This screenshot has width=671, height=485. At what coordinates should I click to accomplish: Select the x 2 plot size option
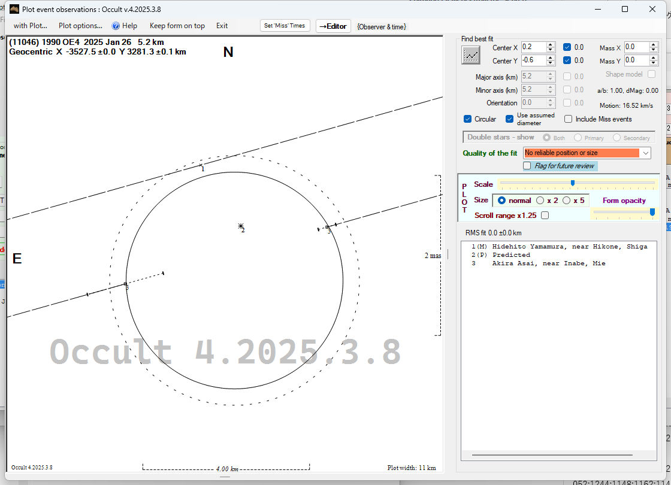[x=540, y=201]
